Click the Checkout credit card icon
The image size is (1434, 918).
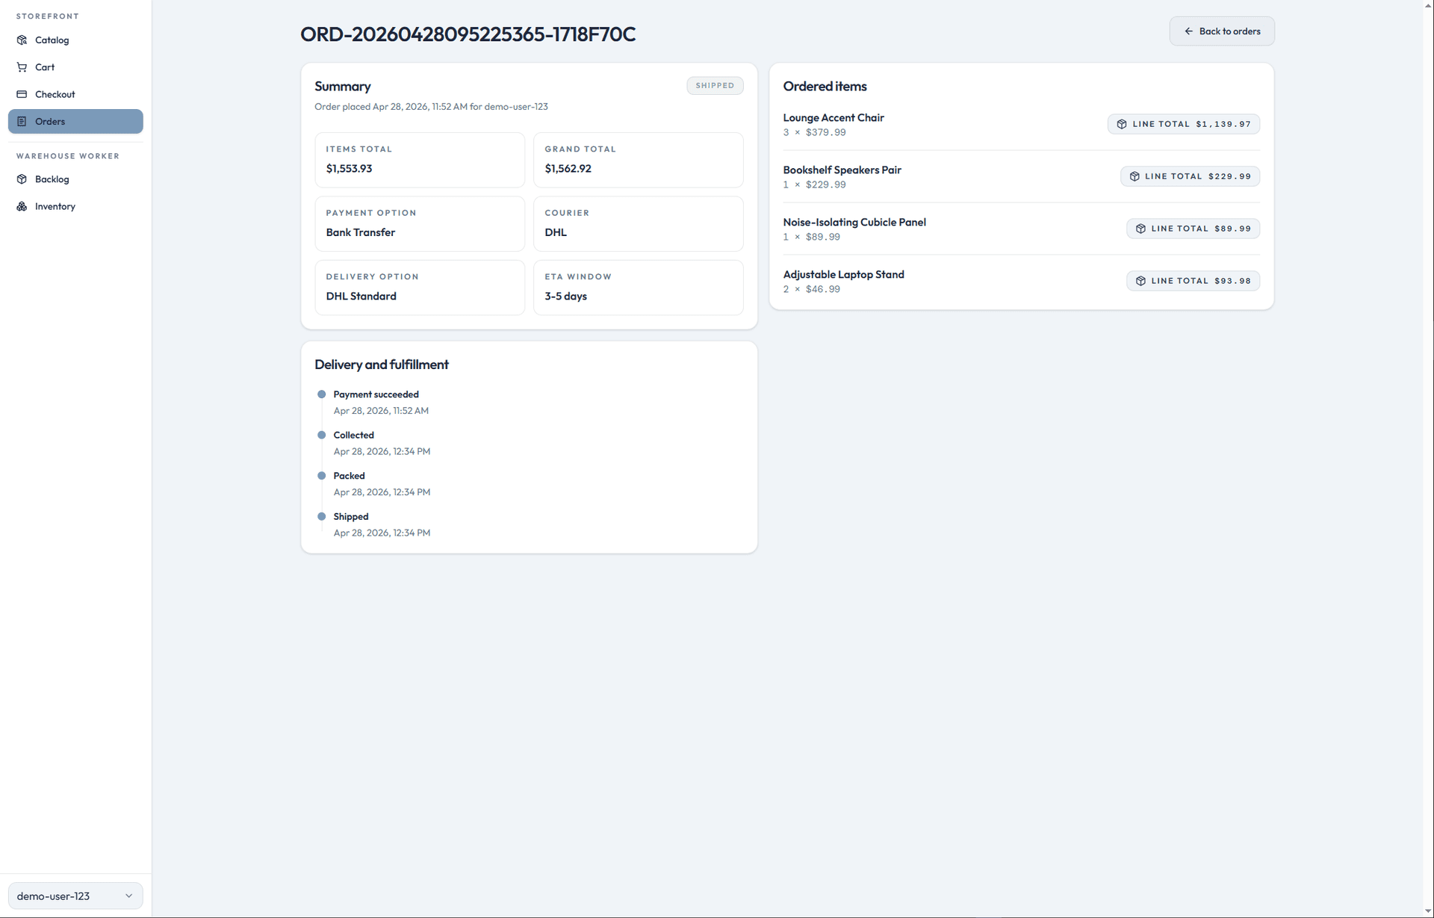tap(22, 93)
